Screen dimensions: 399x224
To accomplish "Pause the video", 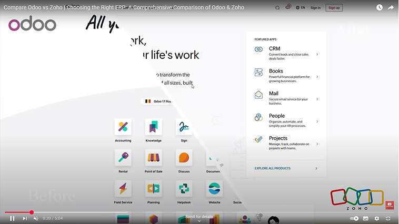I will coord(12,218).
